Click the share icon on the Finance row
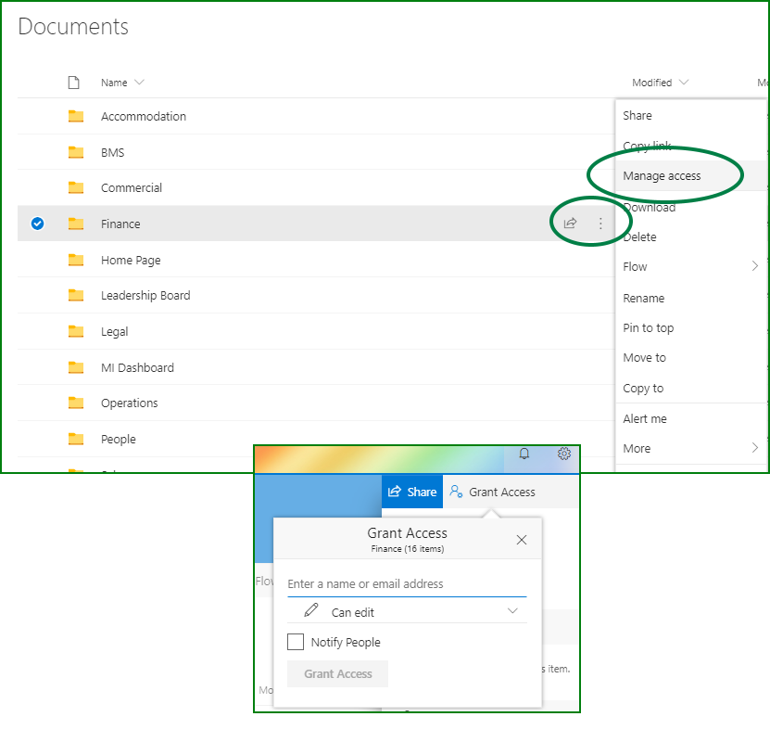This screenshot has height=742, width=770. [570, 224]
